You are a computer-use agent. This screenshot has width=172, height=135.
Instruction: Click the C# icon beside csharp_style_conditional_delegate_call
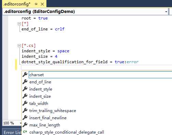tap(25, 132)
